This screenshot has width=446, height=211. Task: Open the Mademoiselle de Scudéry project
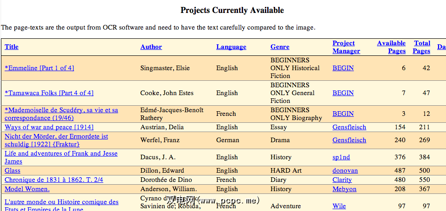[61, 114]
